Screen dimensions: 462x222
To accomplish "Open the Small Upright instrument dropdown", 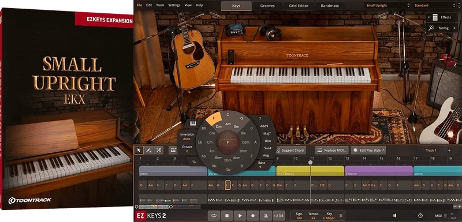I will point(388,5).
